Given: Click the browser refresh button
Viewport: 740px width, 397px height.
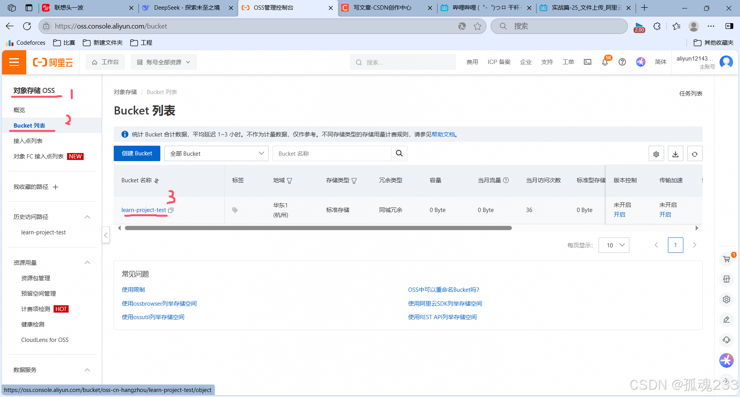Looking at the screenshot, I should click(27, 26).
